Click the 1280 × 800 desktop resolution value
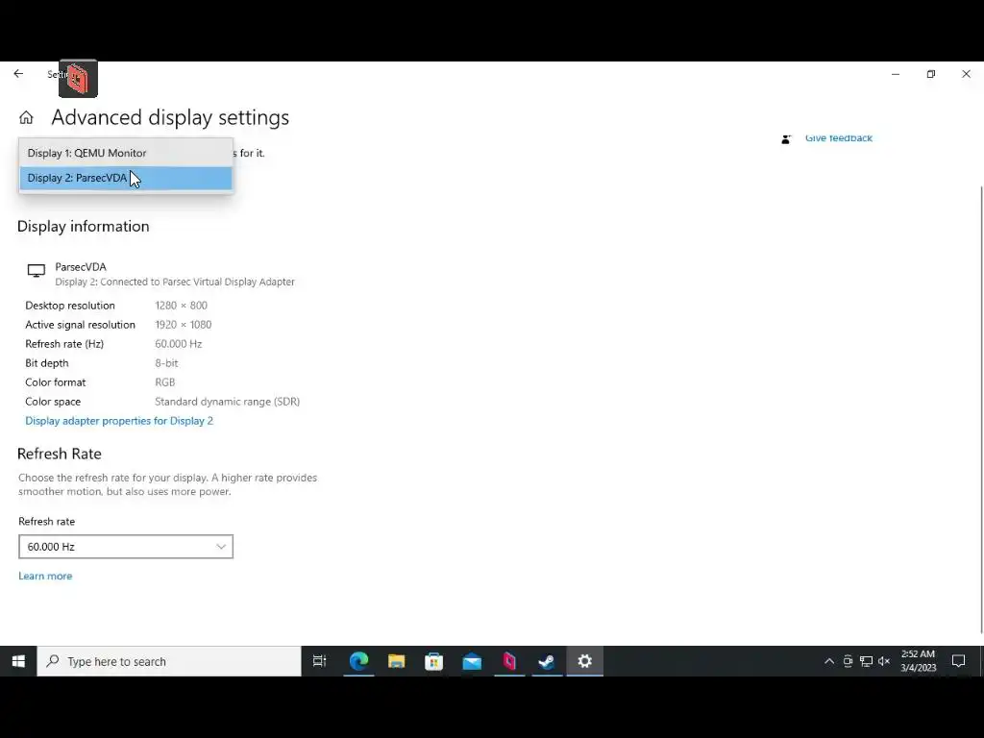 181,306
